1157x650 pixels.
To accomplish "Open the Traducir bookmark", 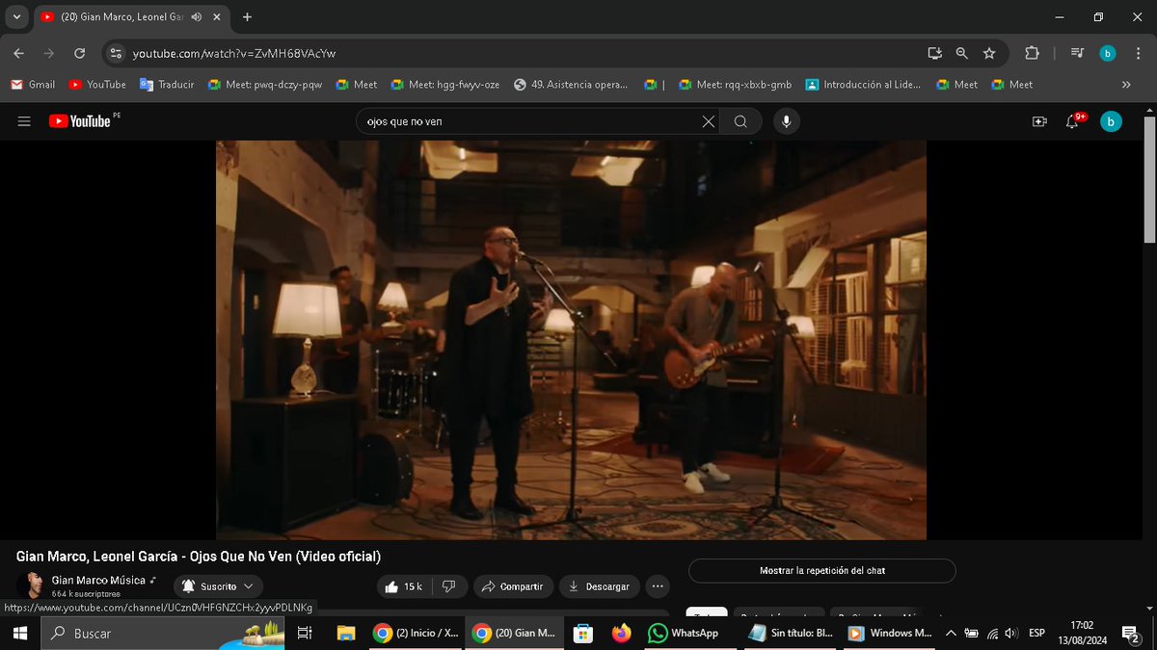I will click(167, 85).
